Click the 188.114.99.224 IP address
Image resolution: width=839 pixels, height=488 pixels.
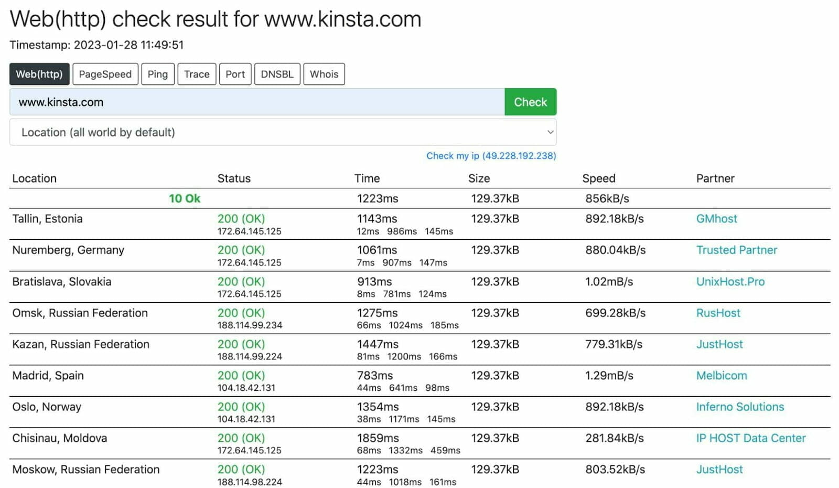(x=250, y=356)
